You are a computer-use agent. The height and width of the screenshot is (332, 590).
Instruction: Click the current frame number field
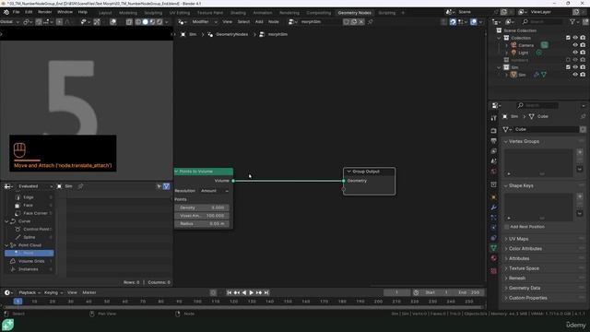click(396, 292)
